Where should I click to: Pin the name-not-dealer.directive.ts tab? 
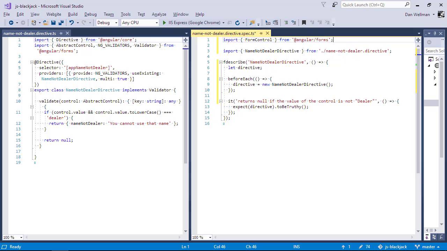click(61, 33)
